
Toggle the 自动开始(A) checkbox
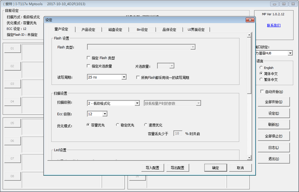(262, 92)
